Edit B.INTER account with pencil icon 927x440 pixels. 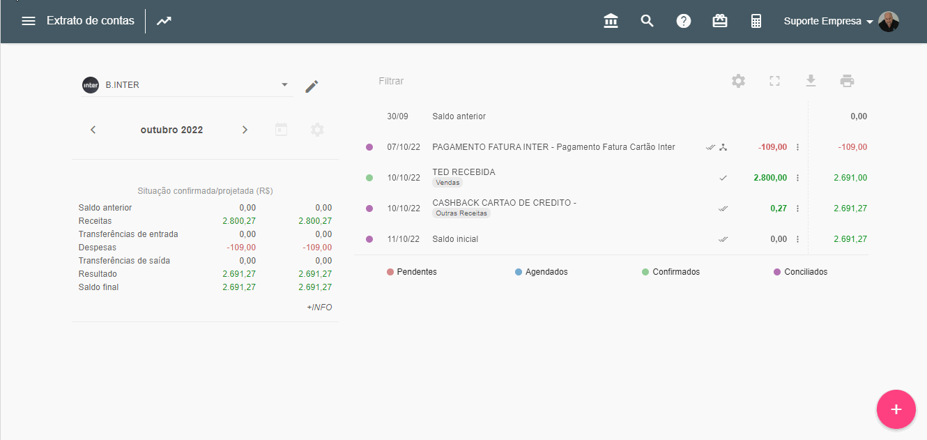tap(312, 86)
